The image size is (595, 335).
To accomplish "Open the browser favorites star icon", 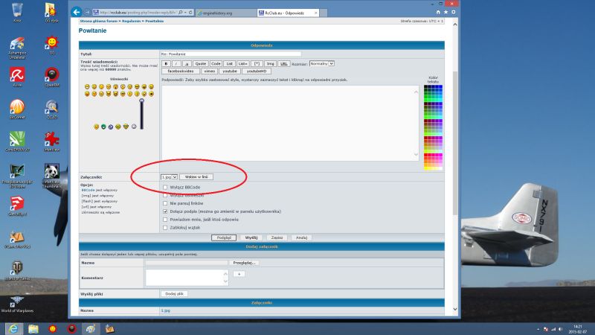I will (x=446, y=12).
